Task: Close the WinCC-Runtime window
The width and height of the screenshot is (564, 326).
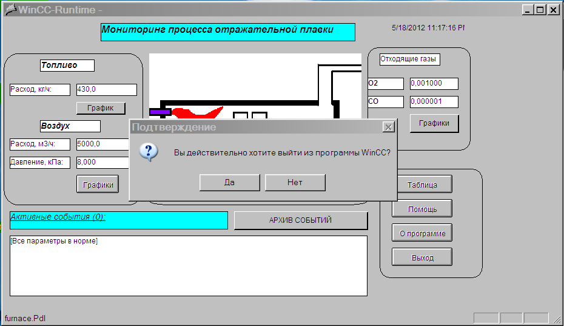Action: pos(553,10)
